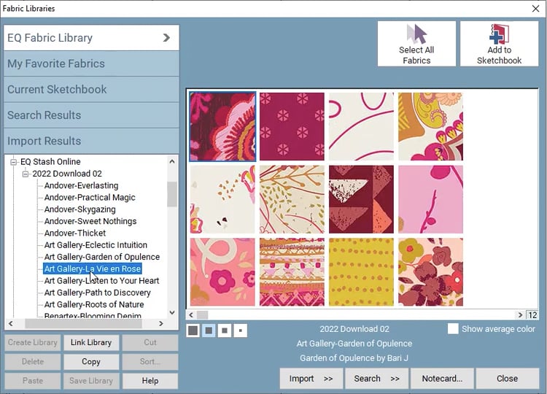Choose largest fabric thumbnail size icon
Screen dimensions: 547x394
pyautogui.click(x=193, y=330)
